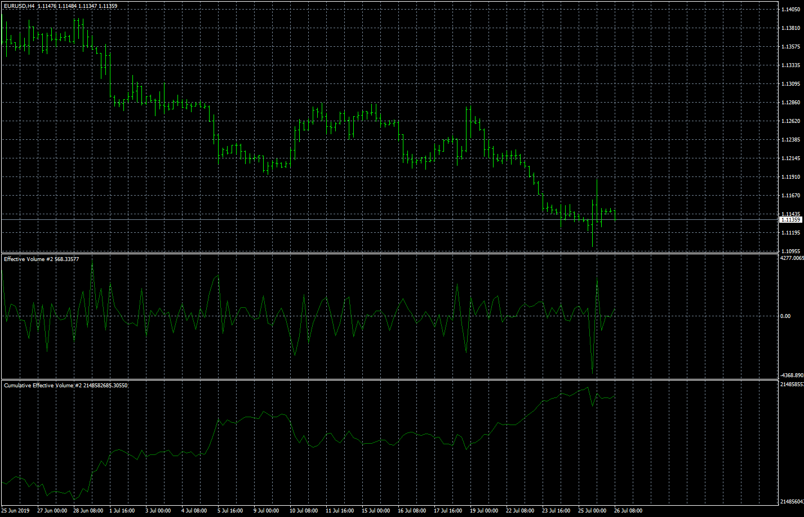804x517 pixels.
Task: Click the 0.00 level on volume scale
Action: click(787, 316)
